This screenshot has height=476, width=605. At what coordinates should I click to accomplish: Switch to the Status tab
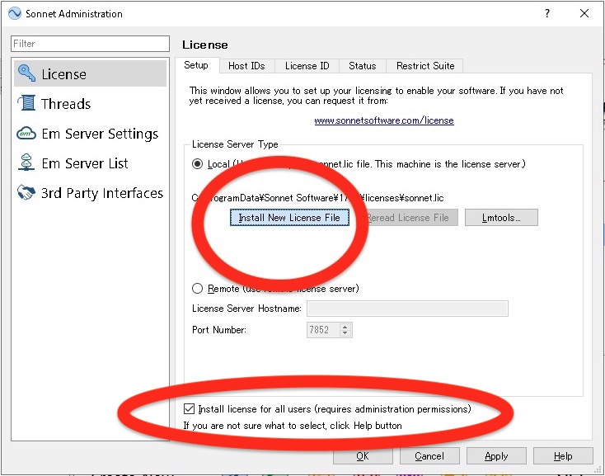363,66
